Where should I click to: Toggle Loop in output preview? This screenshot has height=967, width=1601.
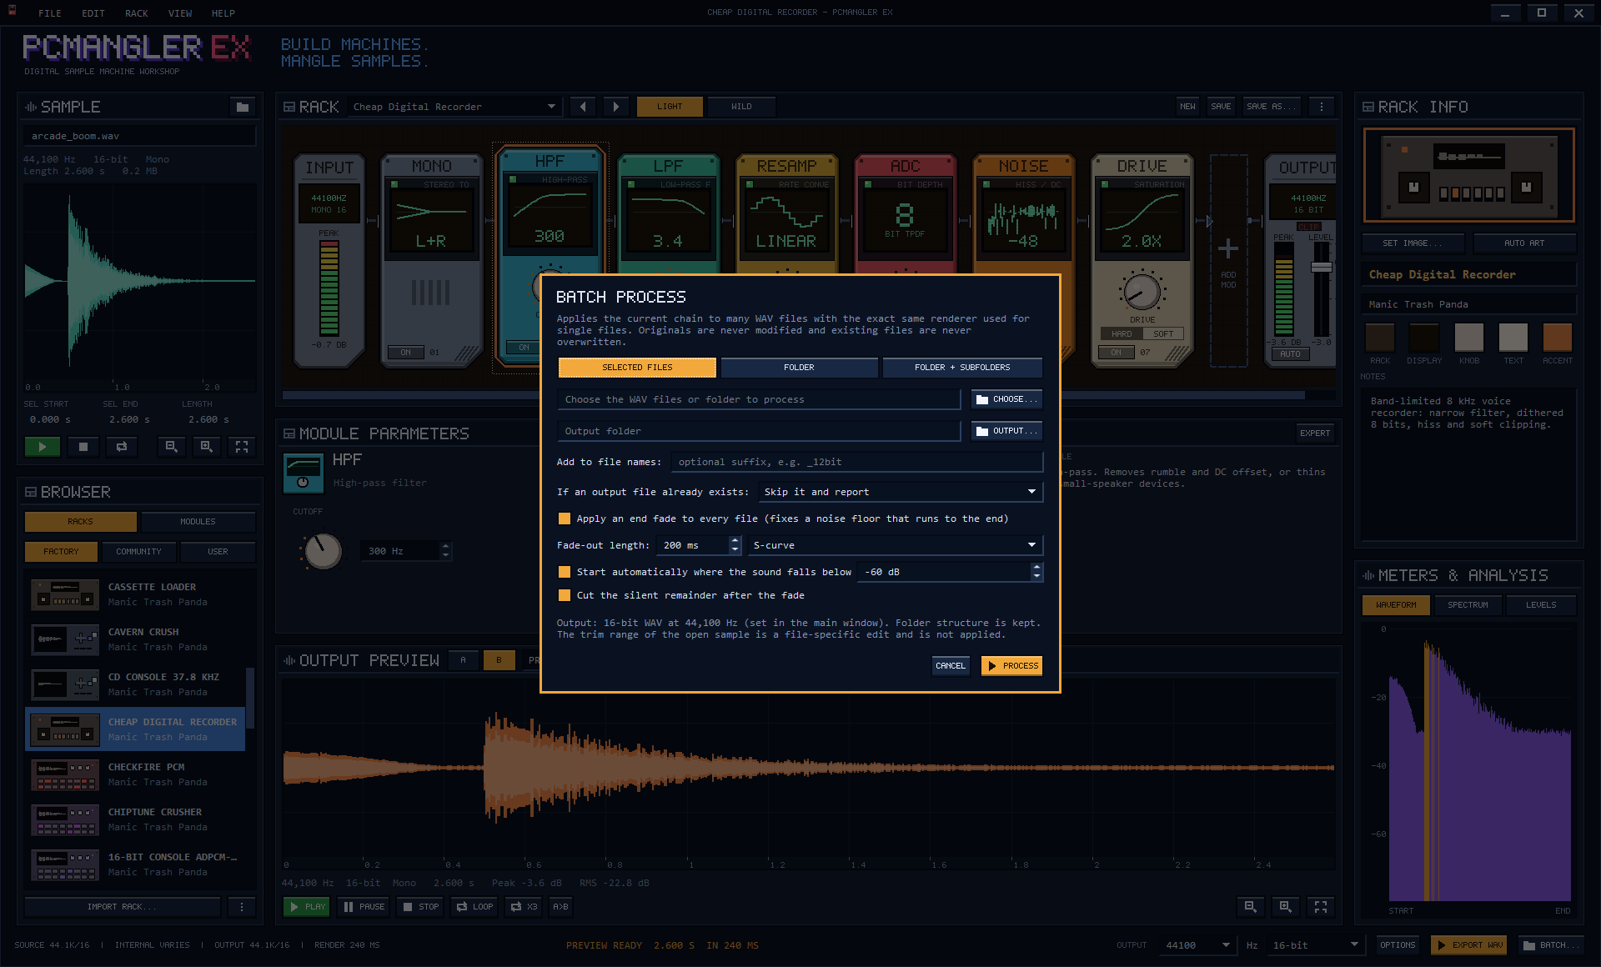[x=474, y=907]
